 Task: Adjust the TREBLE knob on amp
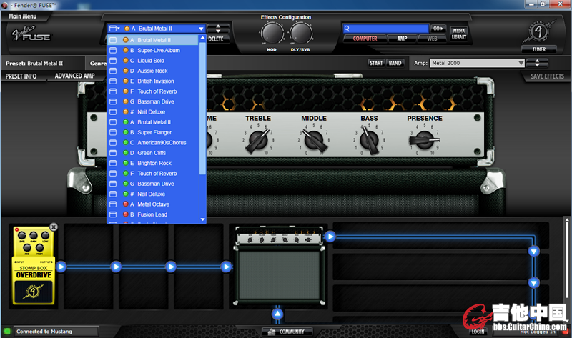[258, 140]
